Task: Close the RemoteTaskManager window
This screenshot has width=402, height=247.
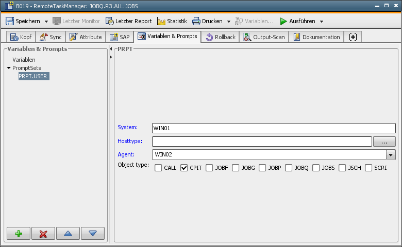Action: pos(396,5)
